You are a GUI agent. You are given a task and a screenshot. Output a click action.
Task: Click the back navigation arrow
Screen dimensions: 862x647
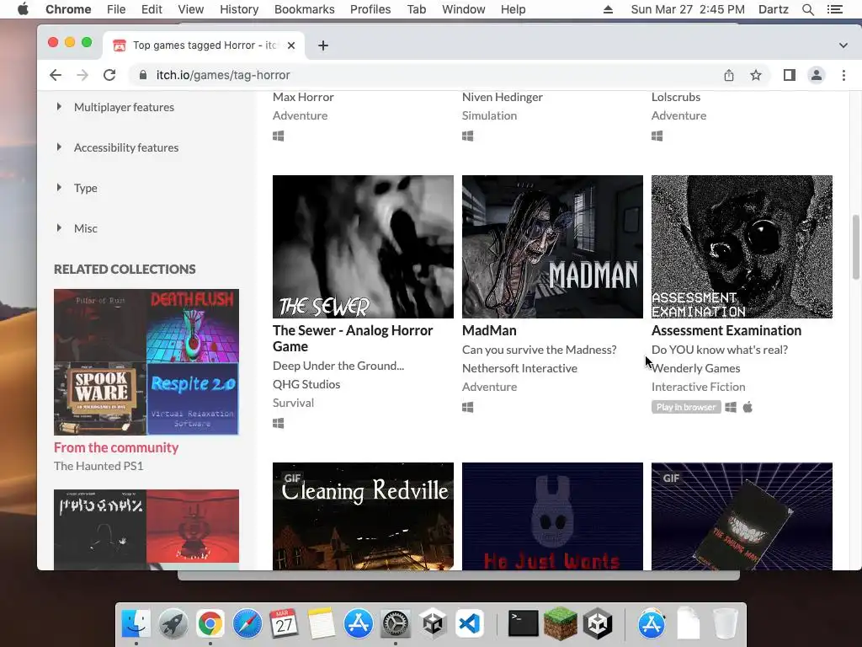(56, 75)
